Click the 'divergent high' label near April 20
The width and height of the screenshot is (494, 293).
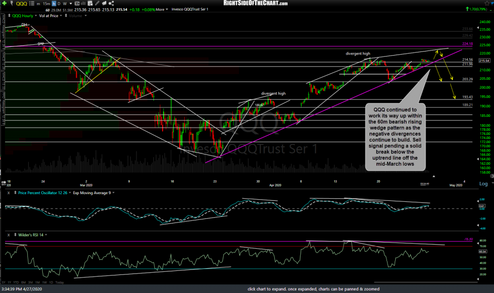358,54
